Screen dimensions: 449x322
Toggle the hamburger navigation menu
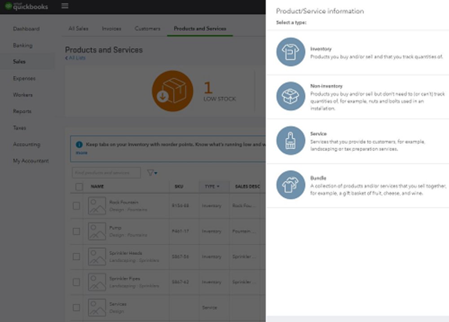tap(65, 6)
